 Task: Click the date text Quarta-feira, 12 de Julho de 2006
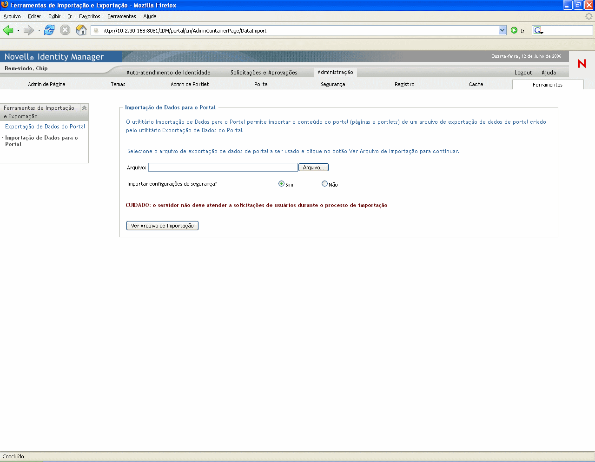point(526,56)
